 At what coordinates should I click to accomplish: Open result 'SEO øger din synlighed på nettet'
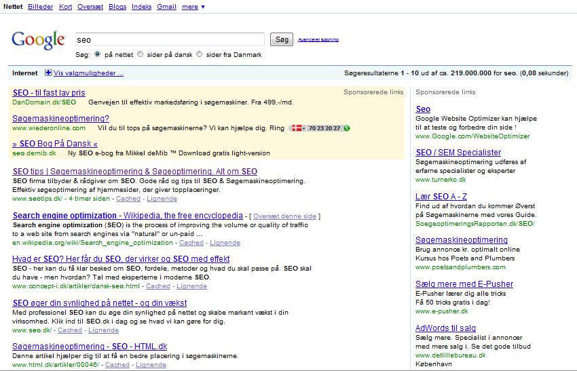[100, 303]
